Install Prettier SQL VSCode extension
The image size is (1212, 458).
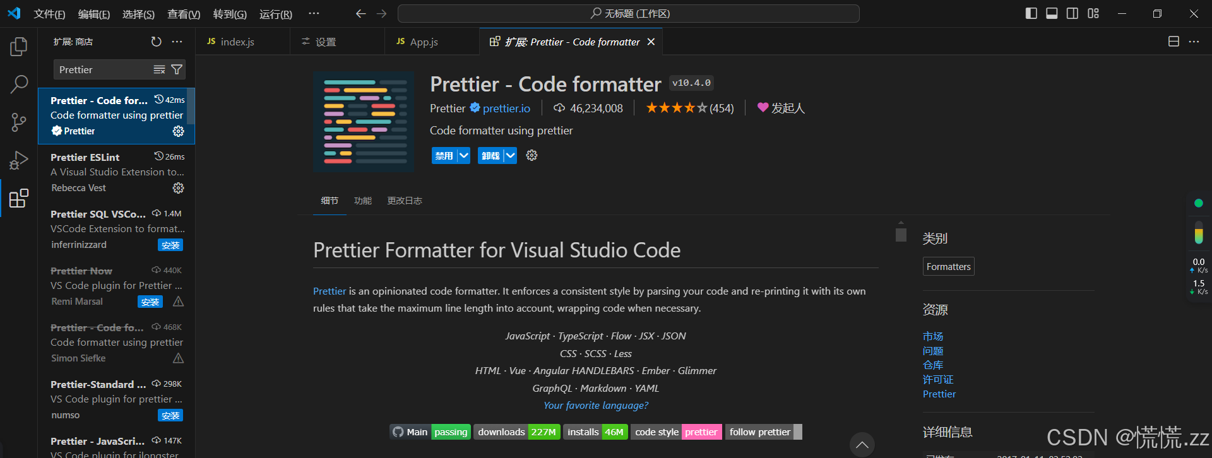pyautogui.click(x=170, y=245)
